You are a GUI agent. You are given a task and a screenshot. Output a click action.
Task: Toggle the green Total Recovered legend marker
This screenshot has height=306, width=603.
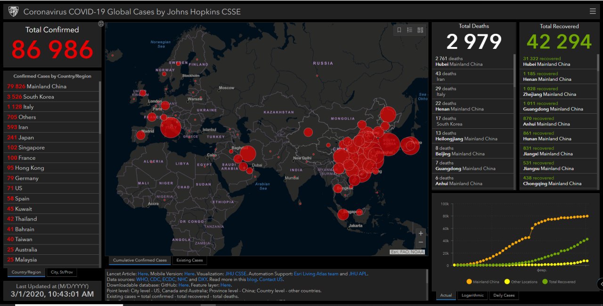(x=545, y=282)
